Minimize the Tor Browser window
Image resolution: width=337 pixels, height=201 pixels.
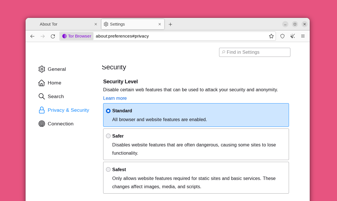285,24
